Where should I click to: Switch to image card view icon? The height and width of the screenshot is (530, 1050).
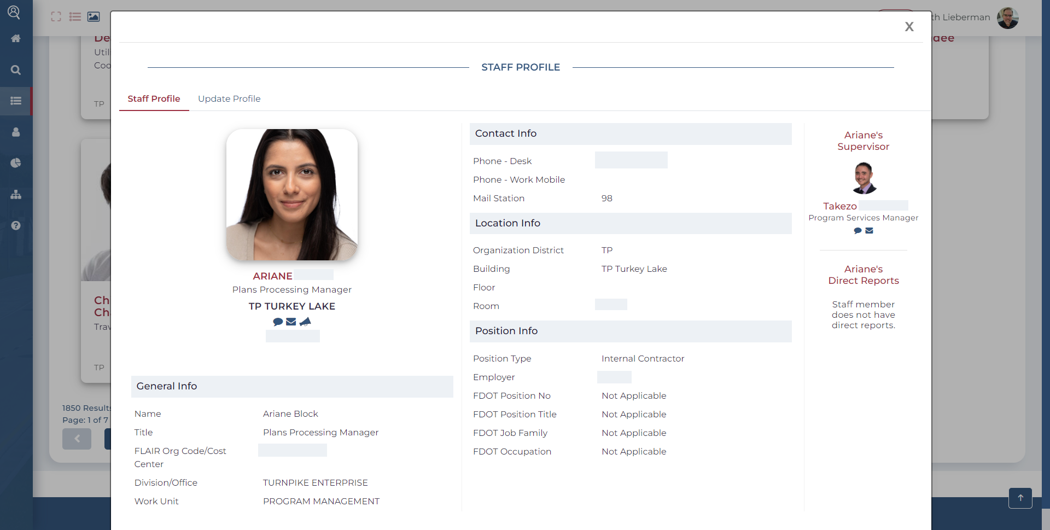(x=94, y=17)
